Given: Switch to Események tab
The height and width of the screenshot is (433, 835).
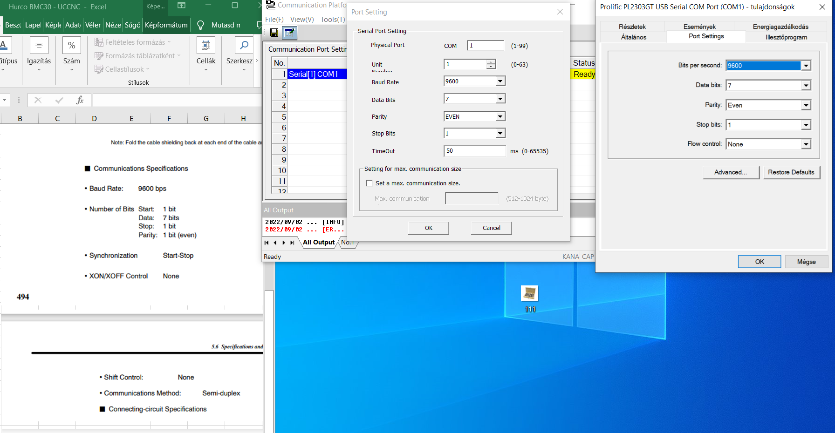Looking at the screenshot, I should (x=699, y=27).
